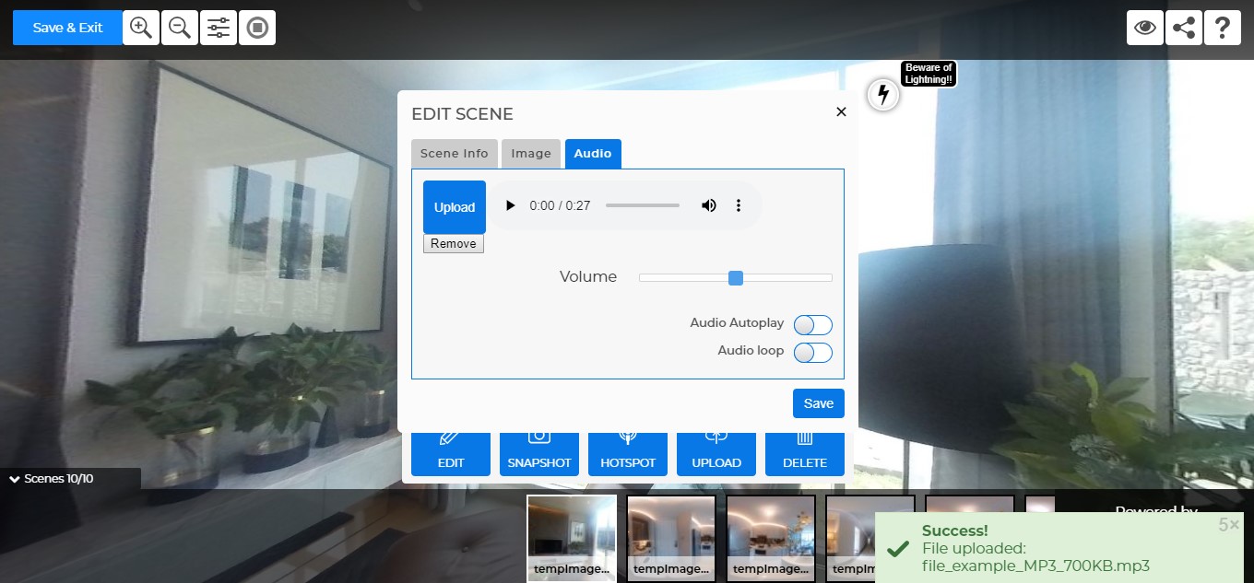Adjust the Volume slider handle
The height and width of the screenshot is (583, 1254).
point(736,277)
